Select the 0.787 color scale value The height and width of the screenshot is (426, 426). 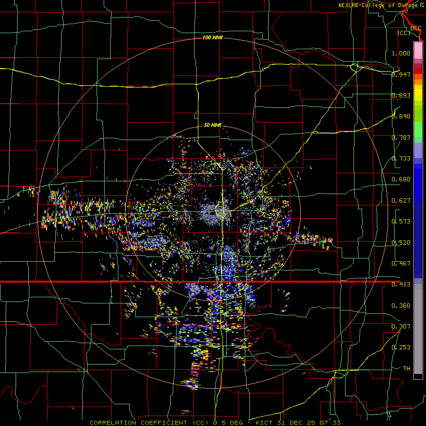(x=401, y=137)
